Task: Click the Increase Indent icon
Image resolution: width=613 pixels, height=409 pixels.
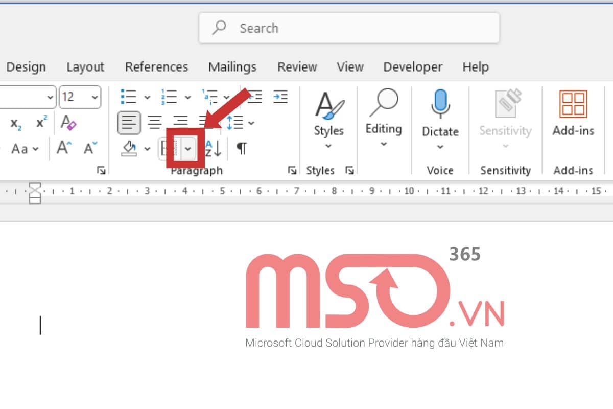Action: pyautogui.click(x=280, y=96)
